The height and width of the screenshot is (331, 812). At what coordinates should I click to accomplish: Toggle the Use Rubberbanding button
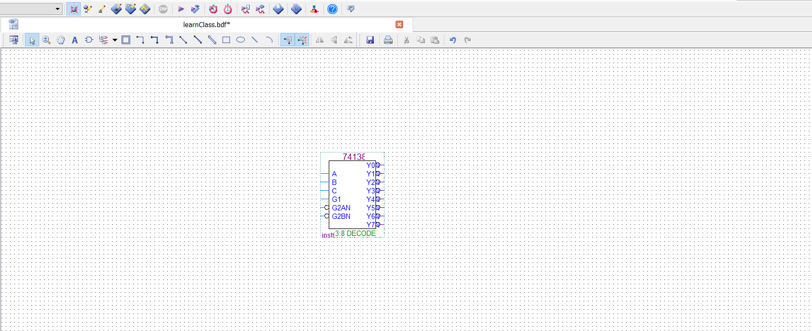[x=288, y=40]
